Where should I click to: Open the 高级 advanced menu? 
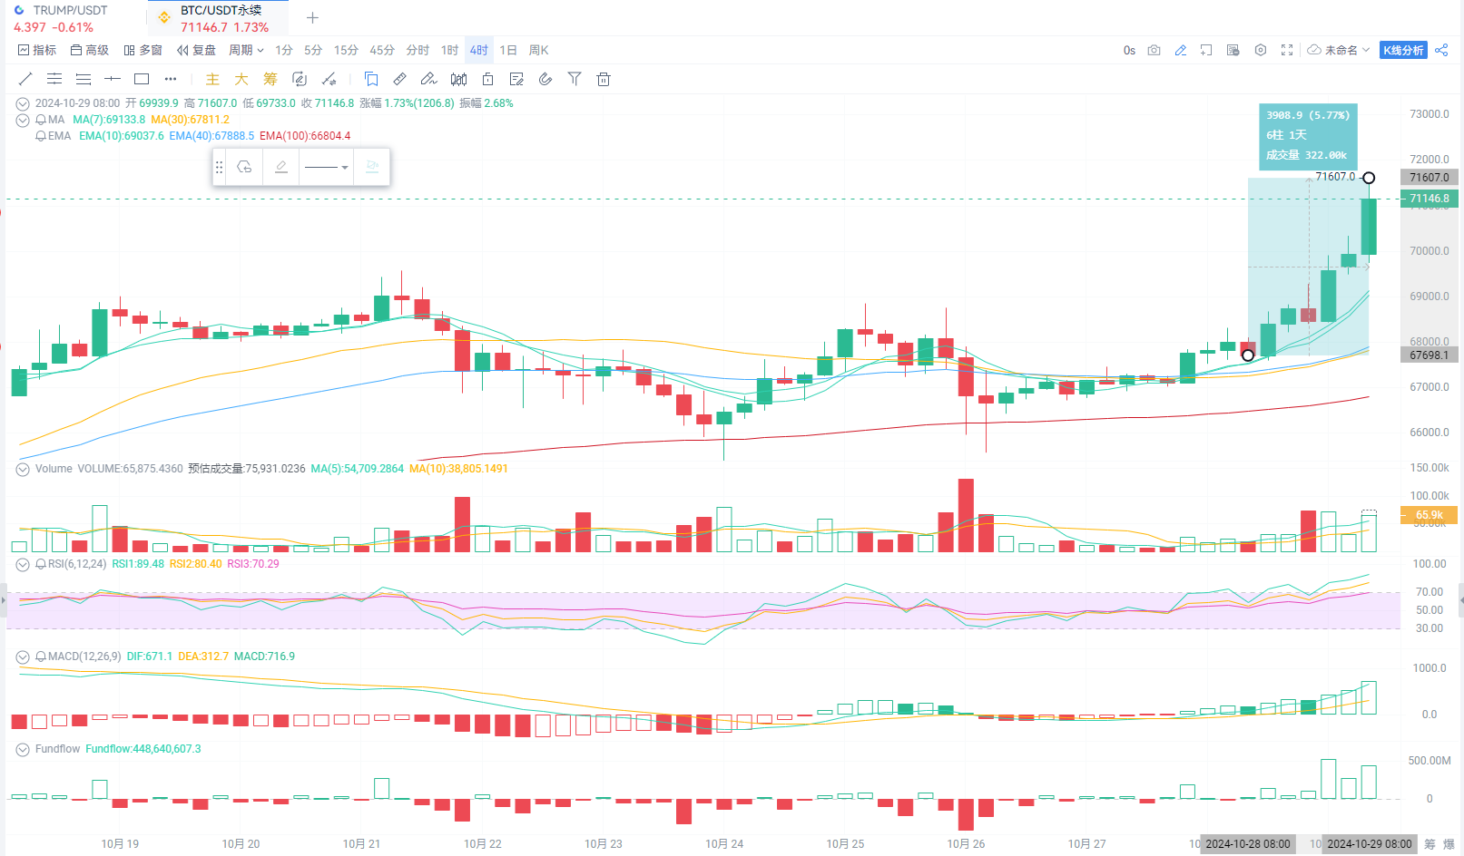pos(90,50)
